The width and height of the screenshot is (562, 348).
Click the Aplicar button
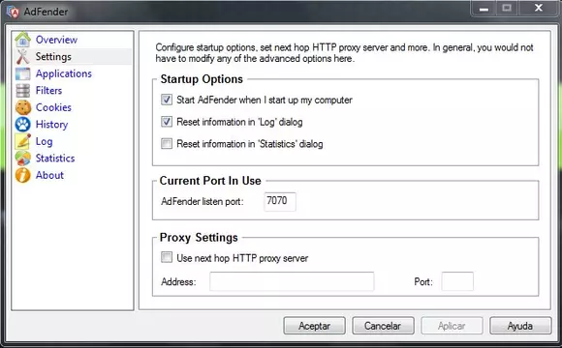[x=452, y=326]
